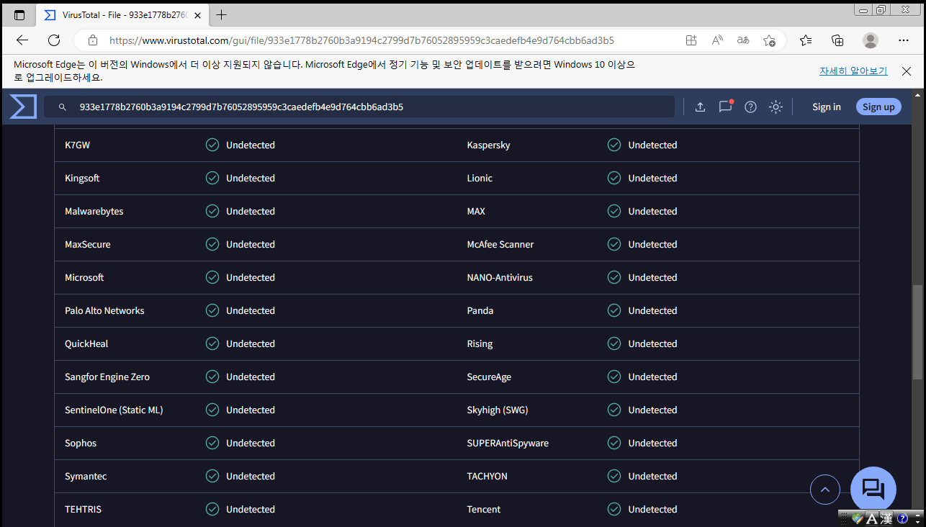Click the scroll-to-top arrow button
The height and width of the screenshot is (527, 926).
click(x=825, y=490)
